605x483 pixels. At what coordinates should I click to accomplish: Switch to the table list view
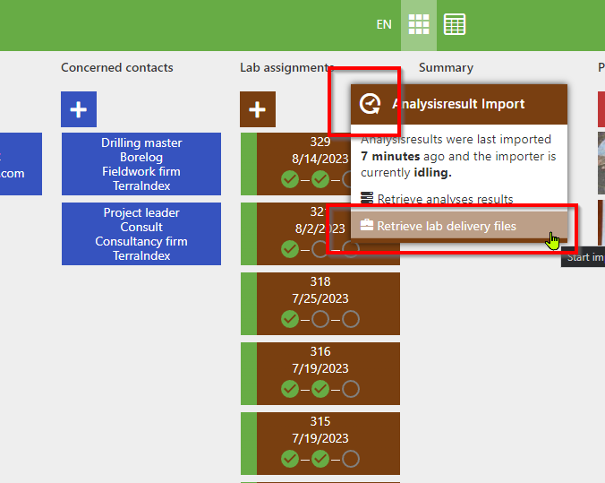pos(455,25)
